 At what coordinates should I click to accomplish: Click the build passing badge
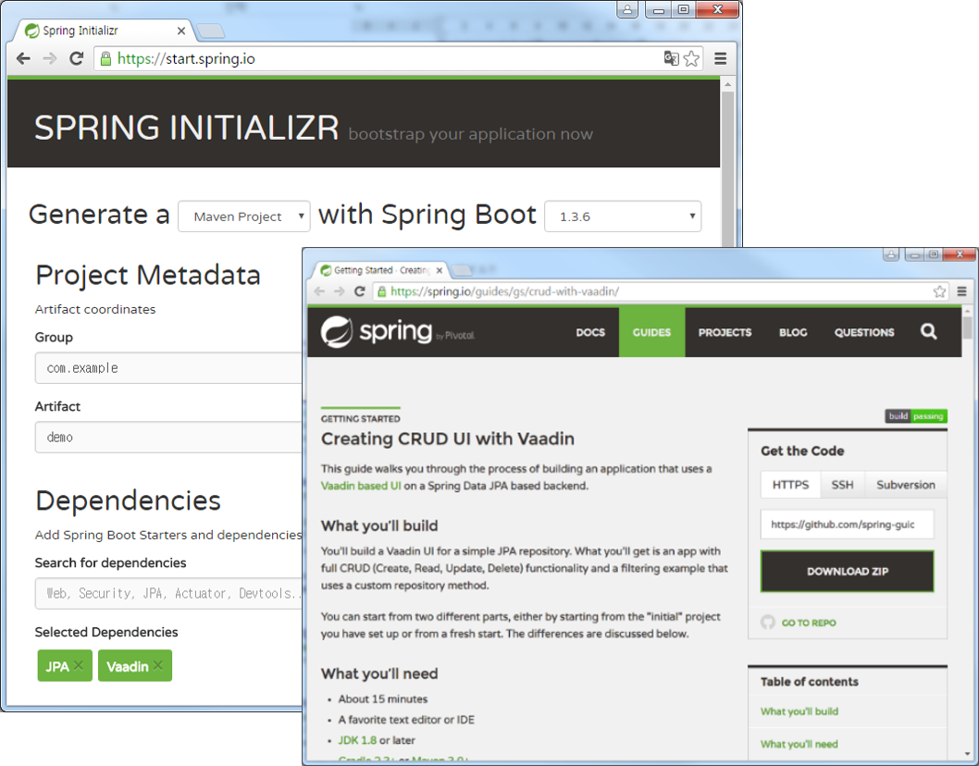coord(916,415)
